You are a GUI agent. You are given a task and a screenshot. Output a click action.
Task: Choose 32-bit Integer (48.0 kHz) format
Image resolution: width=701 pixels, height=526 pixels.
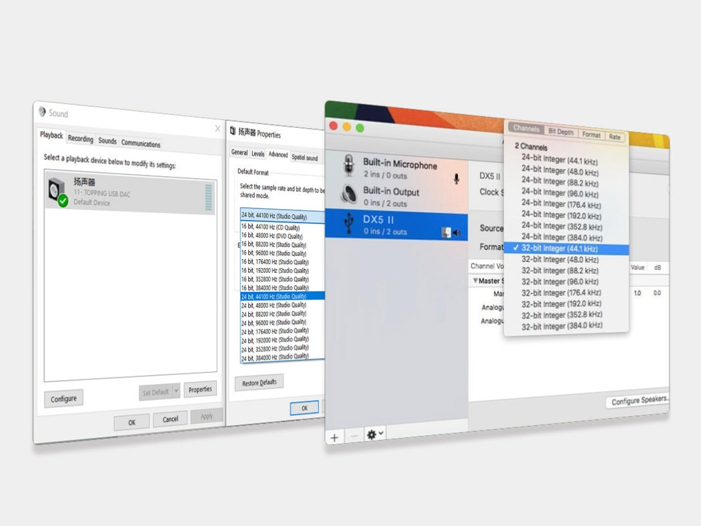coord(560,260)
